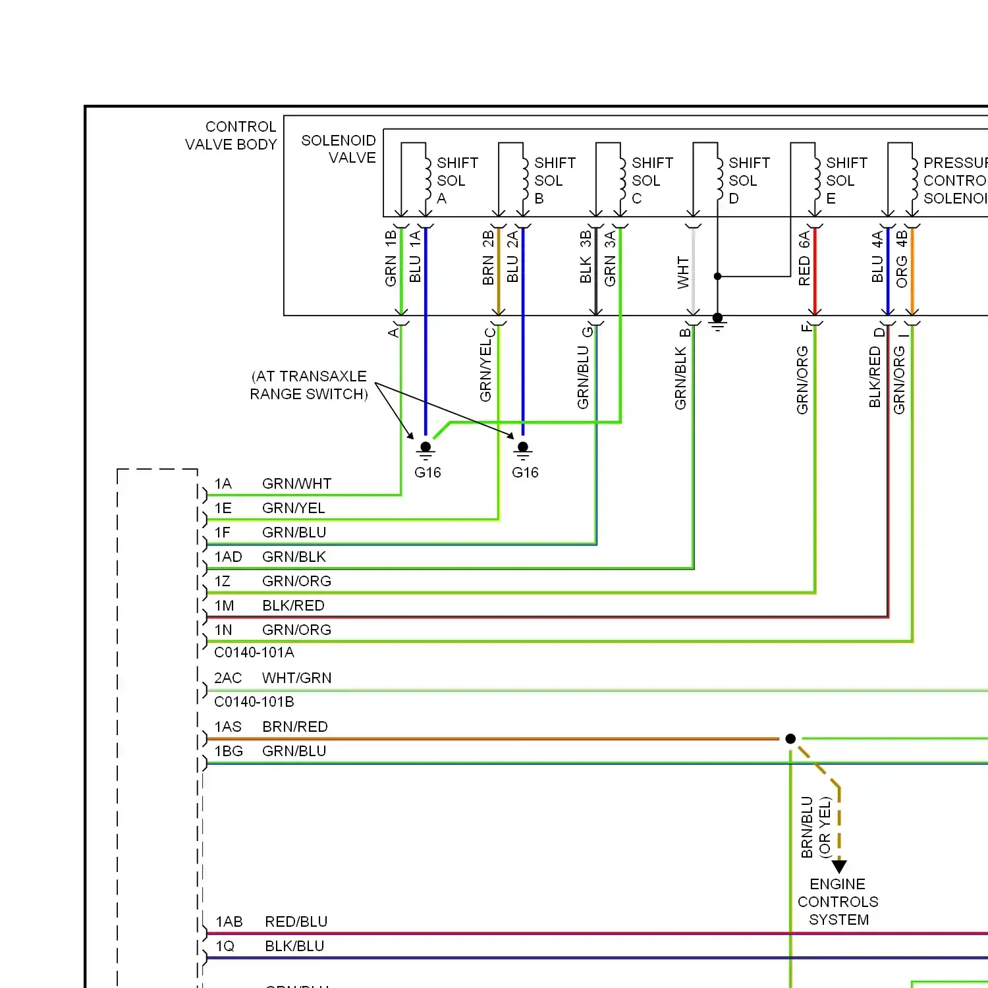The image size is (988, 988).
Task: Click pin label "1E"
Action: point(223,508)
